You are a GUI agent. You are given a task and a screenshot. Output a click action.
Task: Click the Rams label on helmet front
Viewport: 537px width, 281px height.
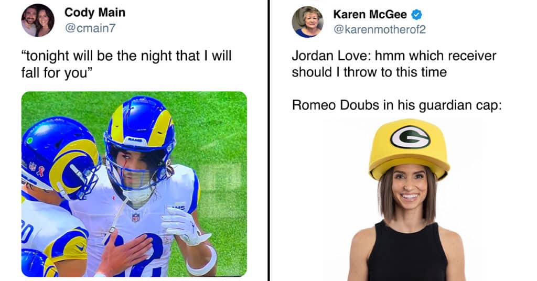click(x=135, y=140)
